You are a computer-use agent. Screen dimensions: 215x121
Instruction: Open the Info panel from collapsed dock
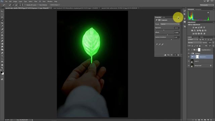[185, 22]
